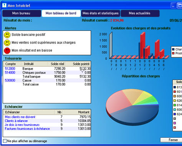This screenshot has width=182, height=146.
Task: Open Mes états et statistiques tab
Action: (x=101, y=13)
